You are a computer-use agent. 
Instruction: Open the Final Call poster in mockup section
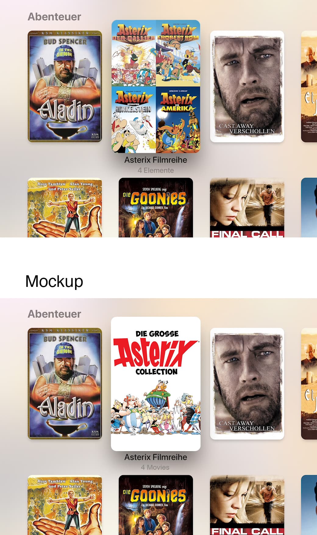pos(247,505)
